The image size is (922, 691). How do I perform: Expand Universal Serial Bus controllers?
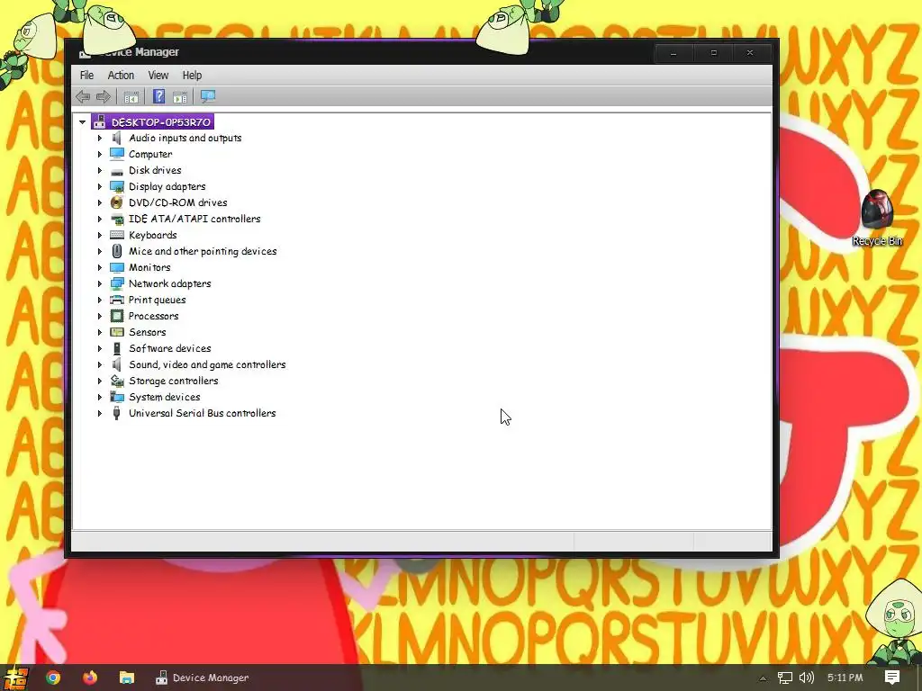pyautogui.click(x=99, y=413)
